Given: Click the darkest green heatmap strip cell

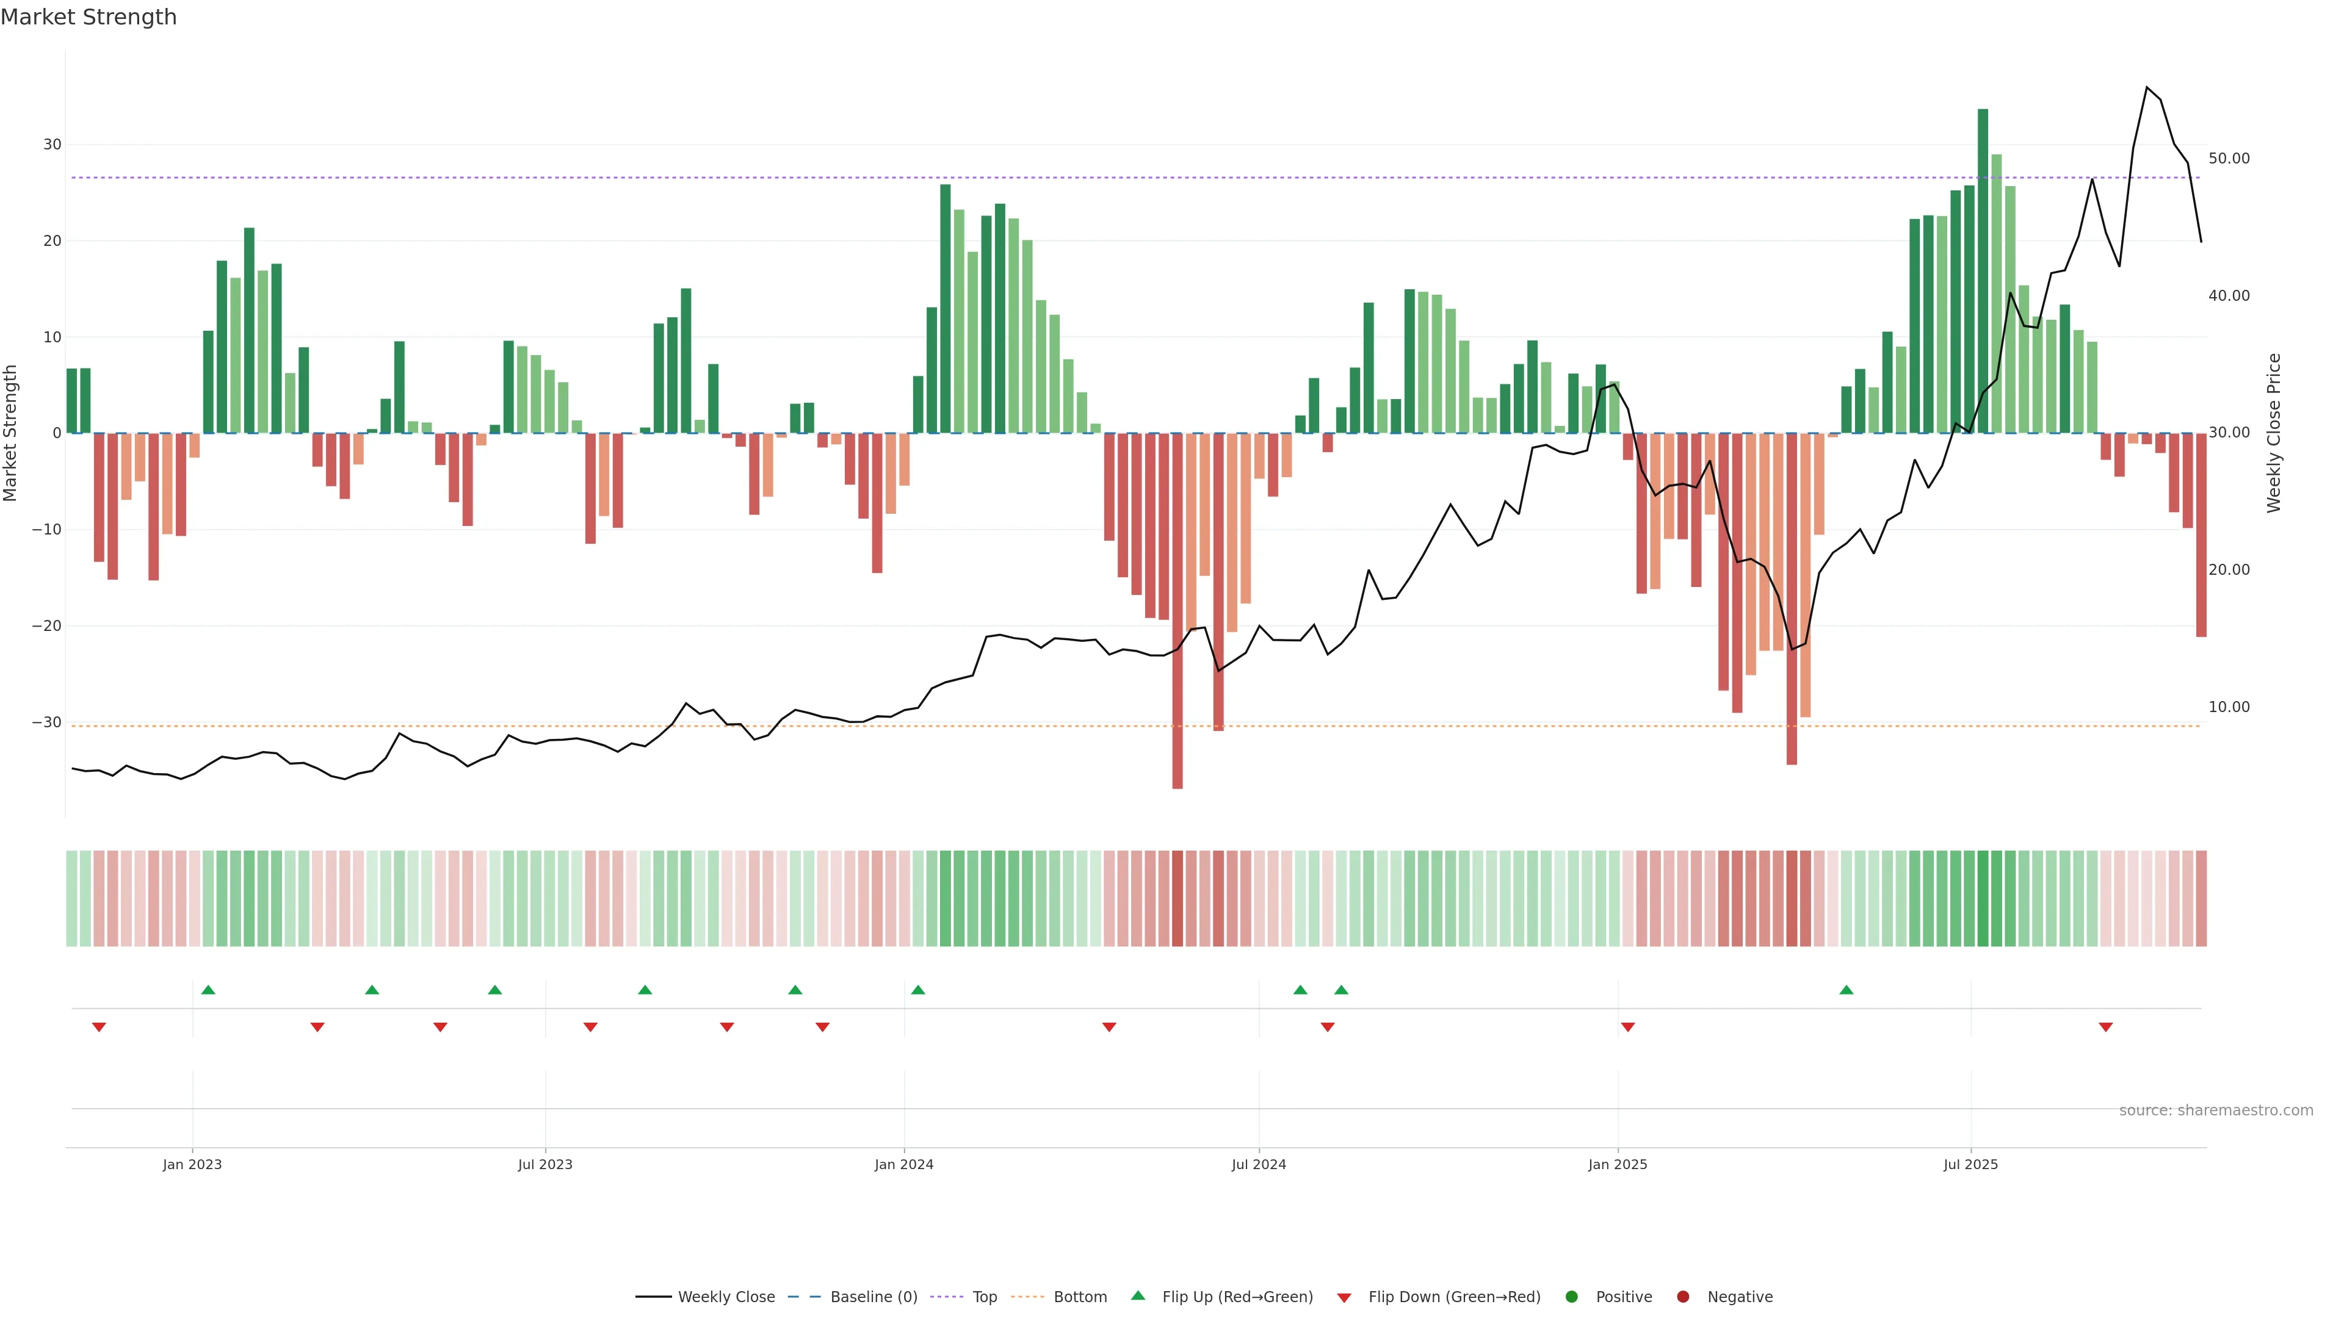Looking at the screenshot, I should 1983,899.
